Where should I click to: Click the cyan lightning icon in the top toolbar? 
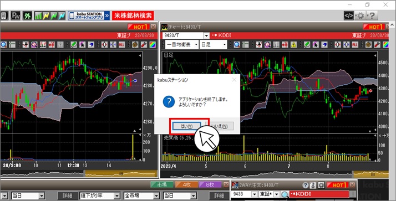point(62,16)
